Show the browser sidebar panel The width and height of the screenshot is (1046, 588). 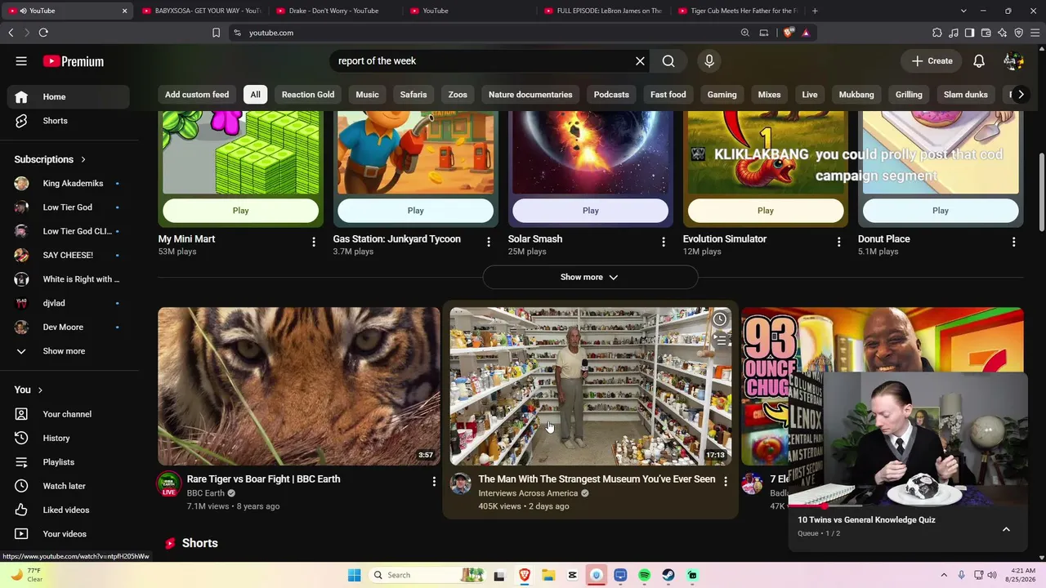[x=969, y=33]
